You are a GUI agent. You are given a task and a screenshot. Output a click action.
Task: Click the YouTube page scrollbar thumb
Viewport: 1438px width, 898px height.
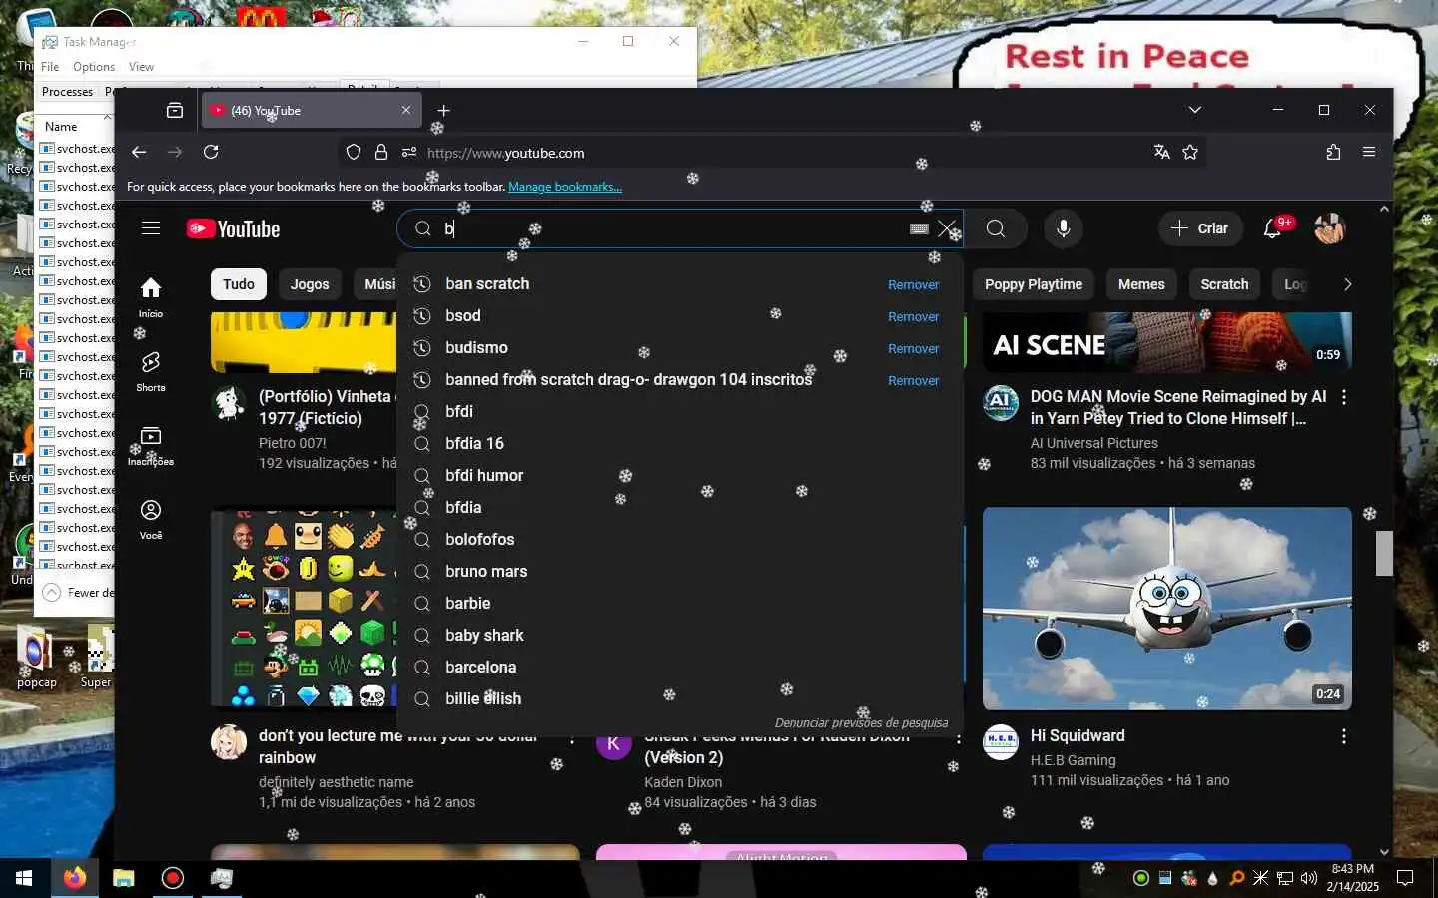click(1384, 553)
